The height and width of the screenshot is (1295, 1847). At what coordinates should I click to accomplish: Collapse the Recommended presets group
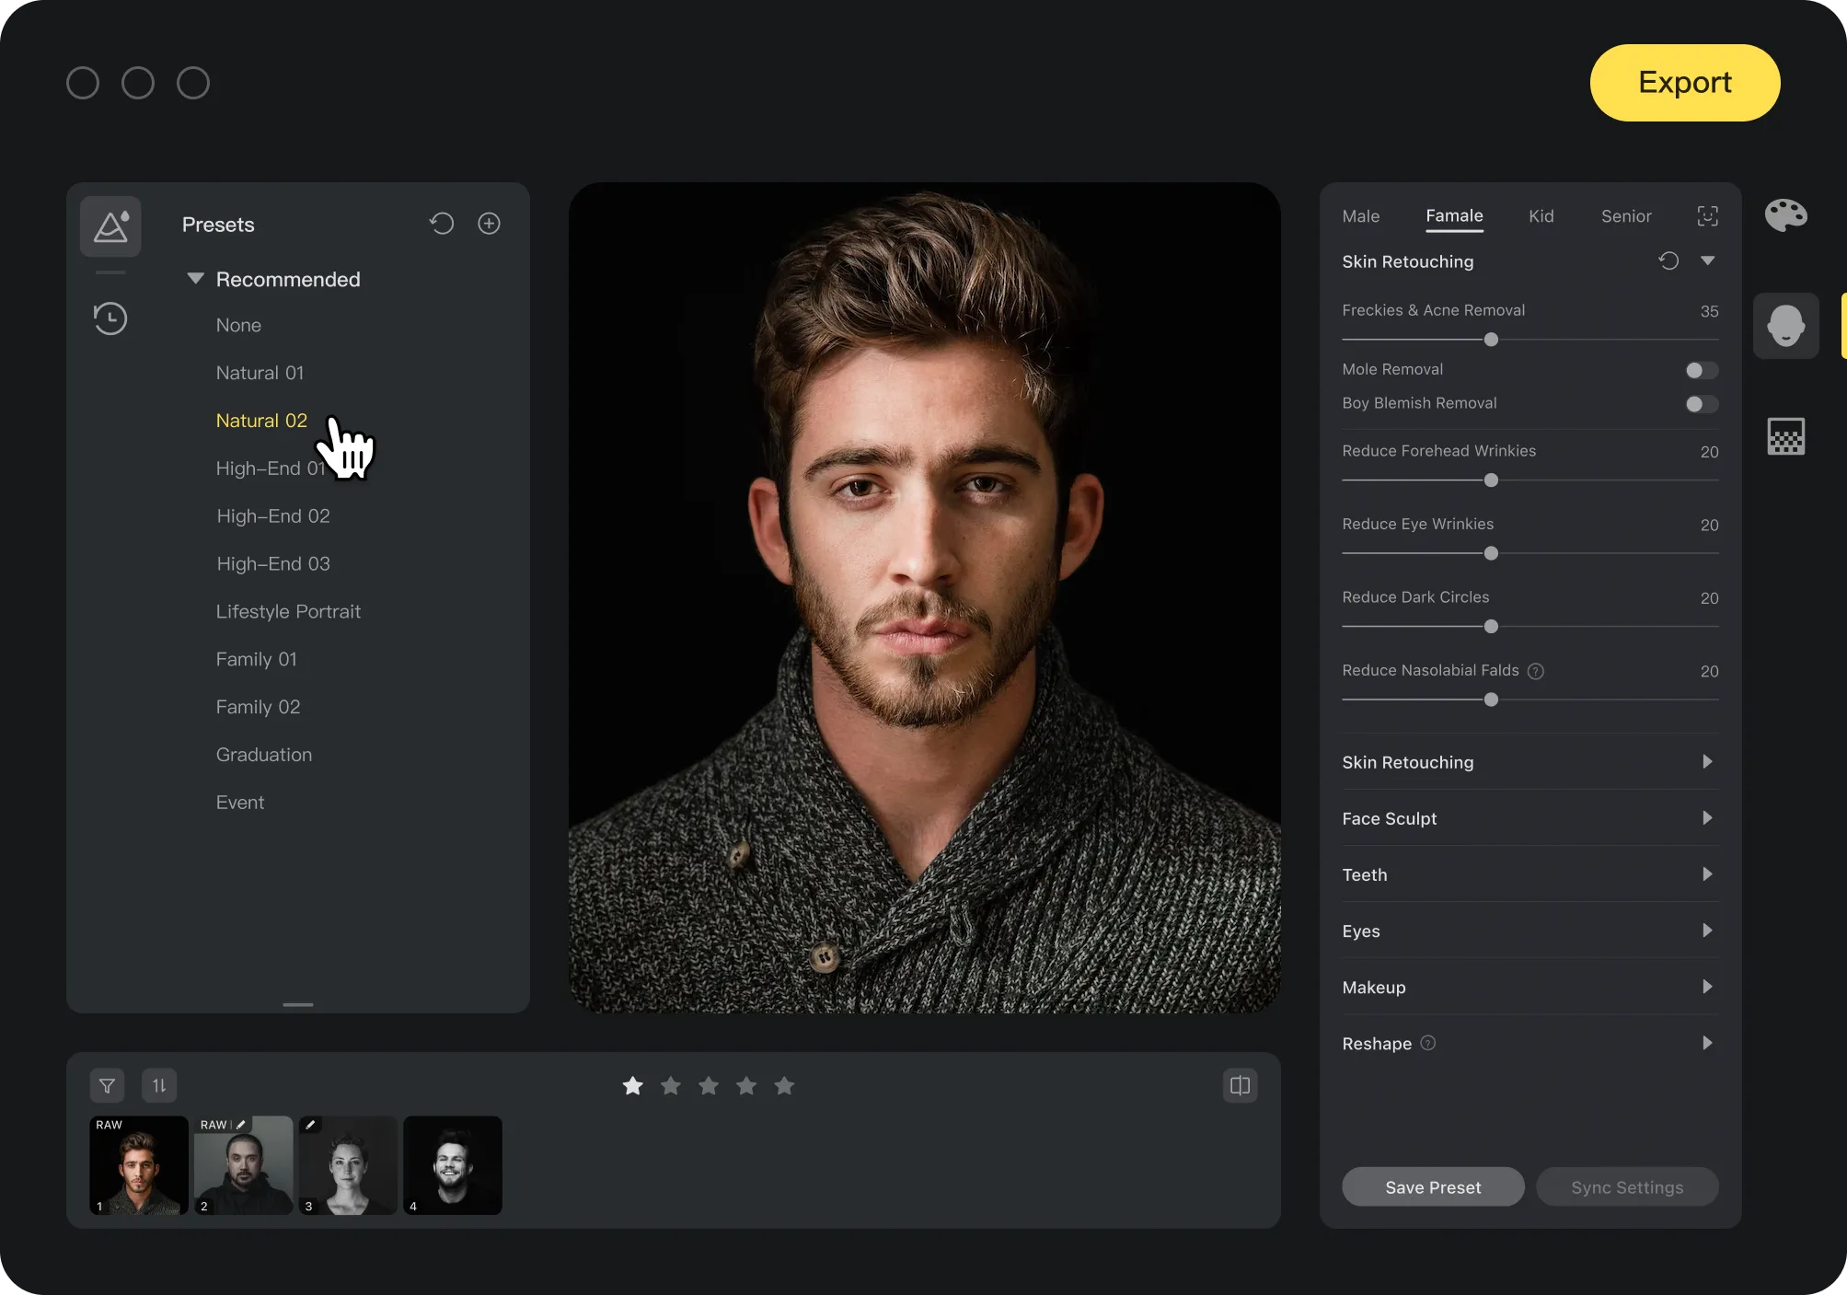[195, 278]
